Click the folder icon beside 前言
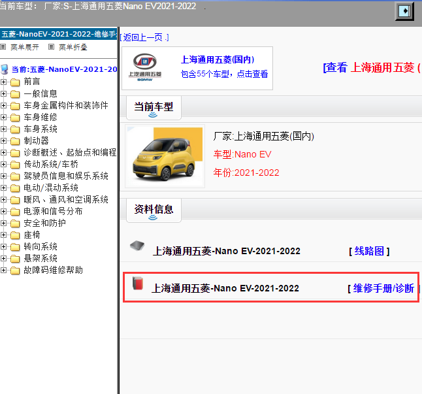 coord(15,82)
